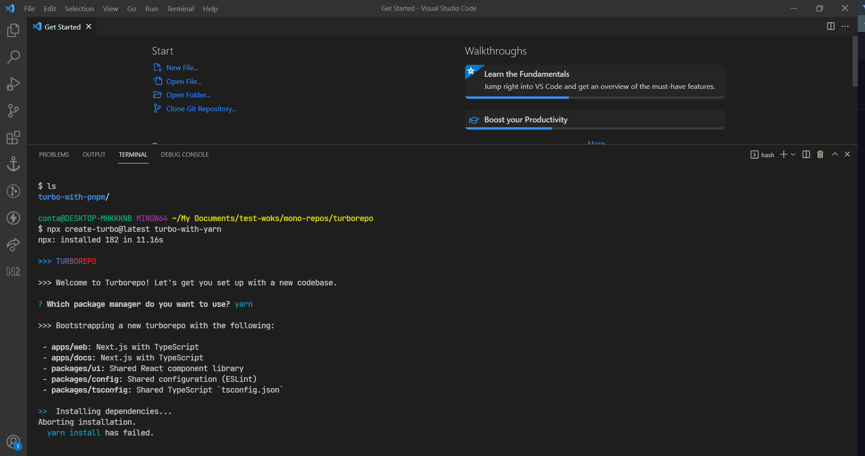
Task: Kill the active bash terminal
Action: pyautogui.click(x=820, y=154)
